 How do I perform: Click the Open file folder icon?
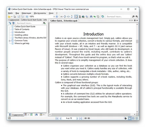point(9,17)
